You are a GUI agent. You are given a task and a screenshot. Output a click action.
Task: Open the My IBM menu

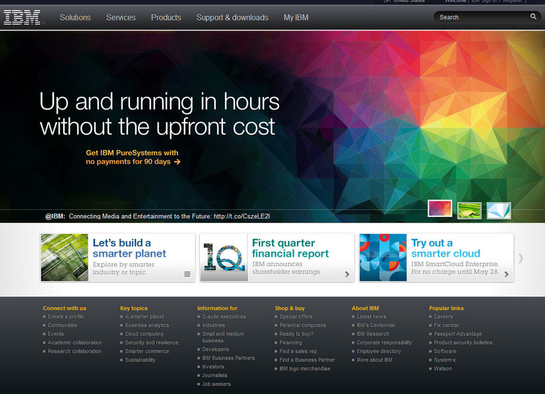point(296,17)
